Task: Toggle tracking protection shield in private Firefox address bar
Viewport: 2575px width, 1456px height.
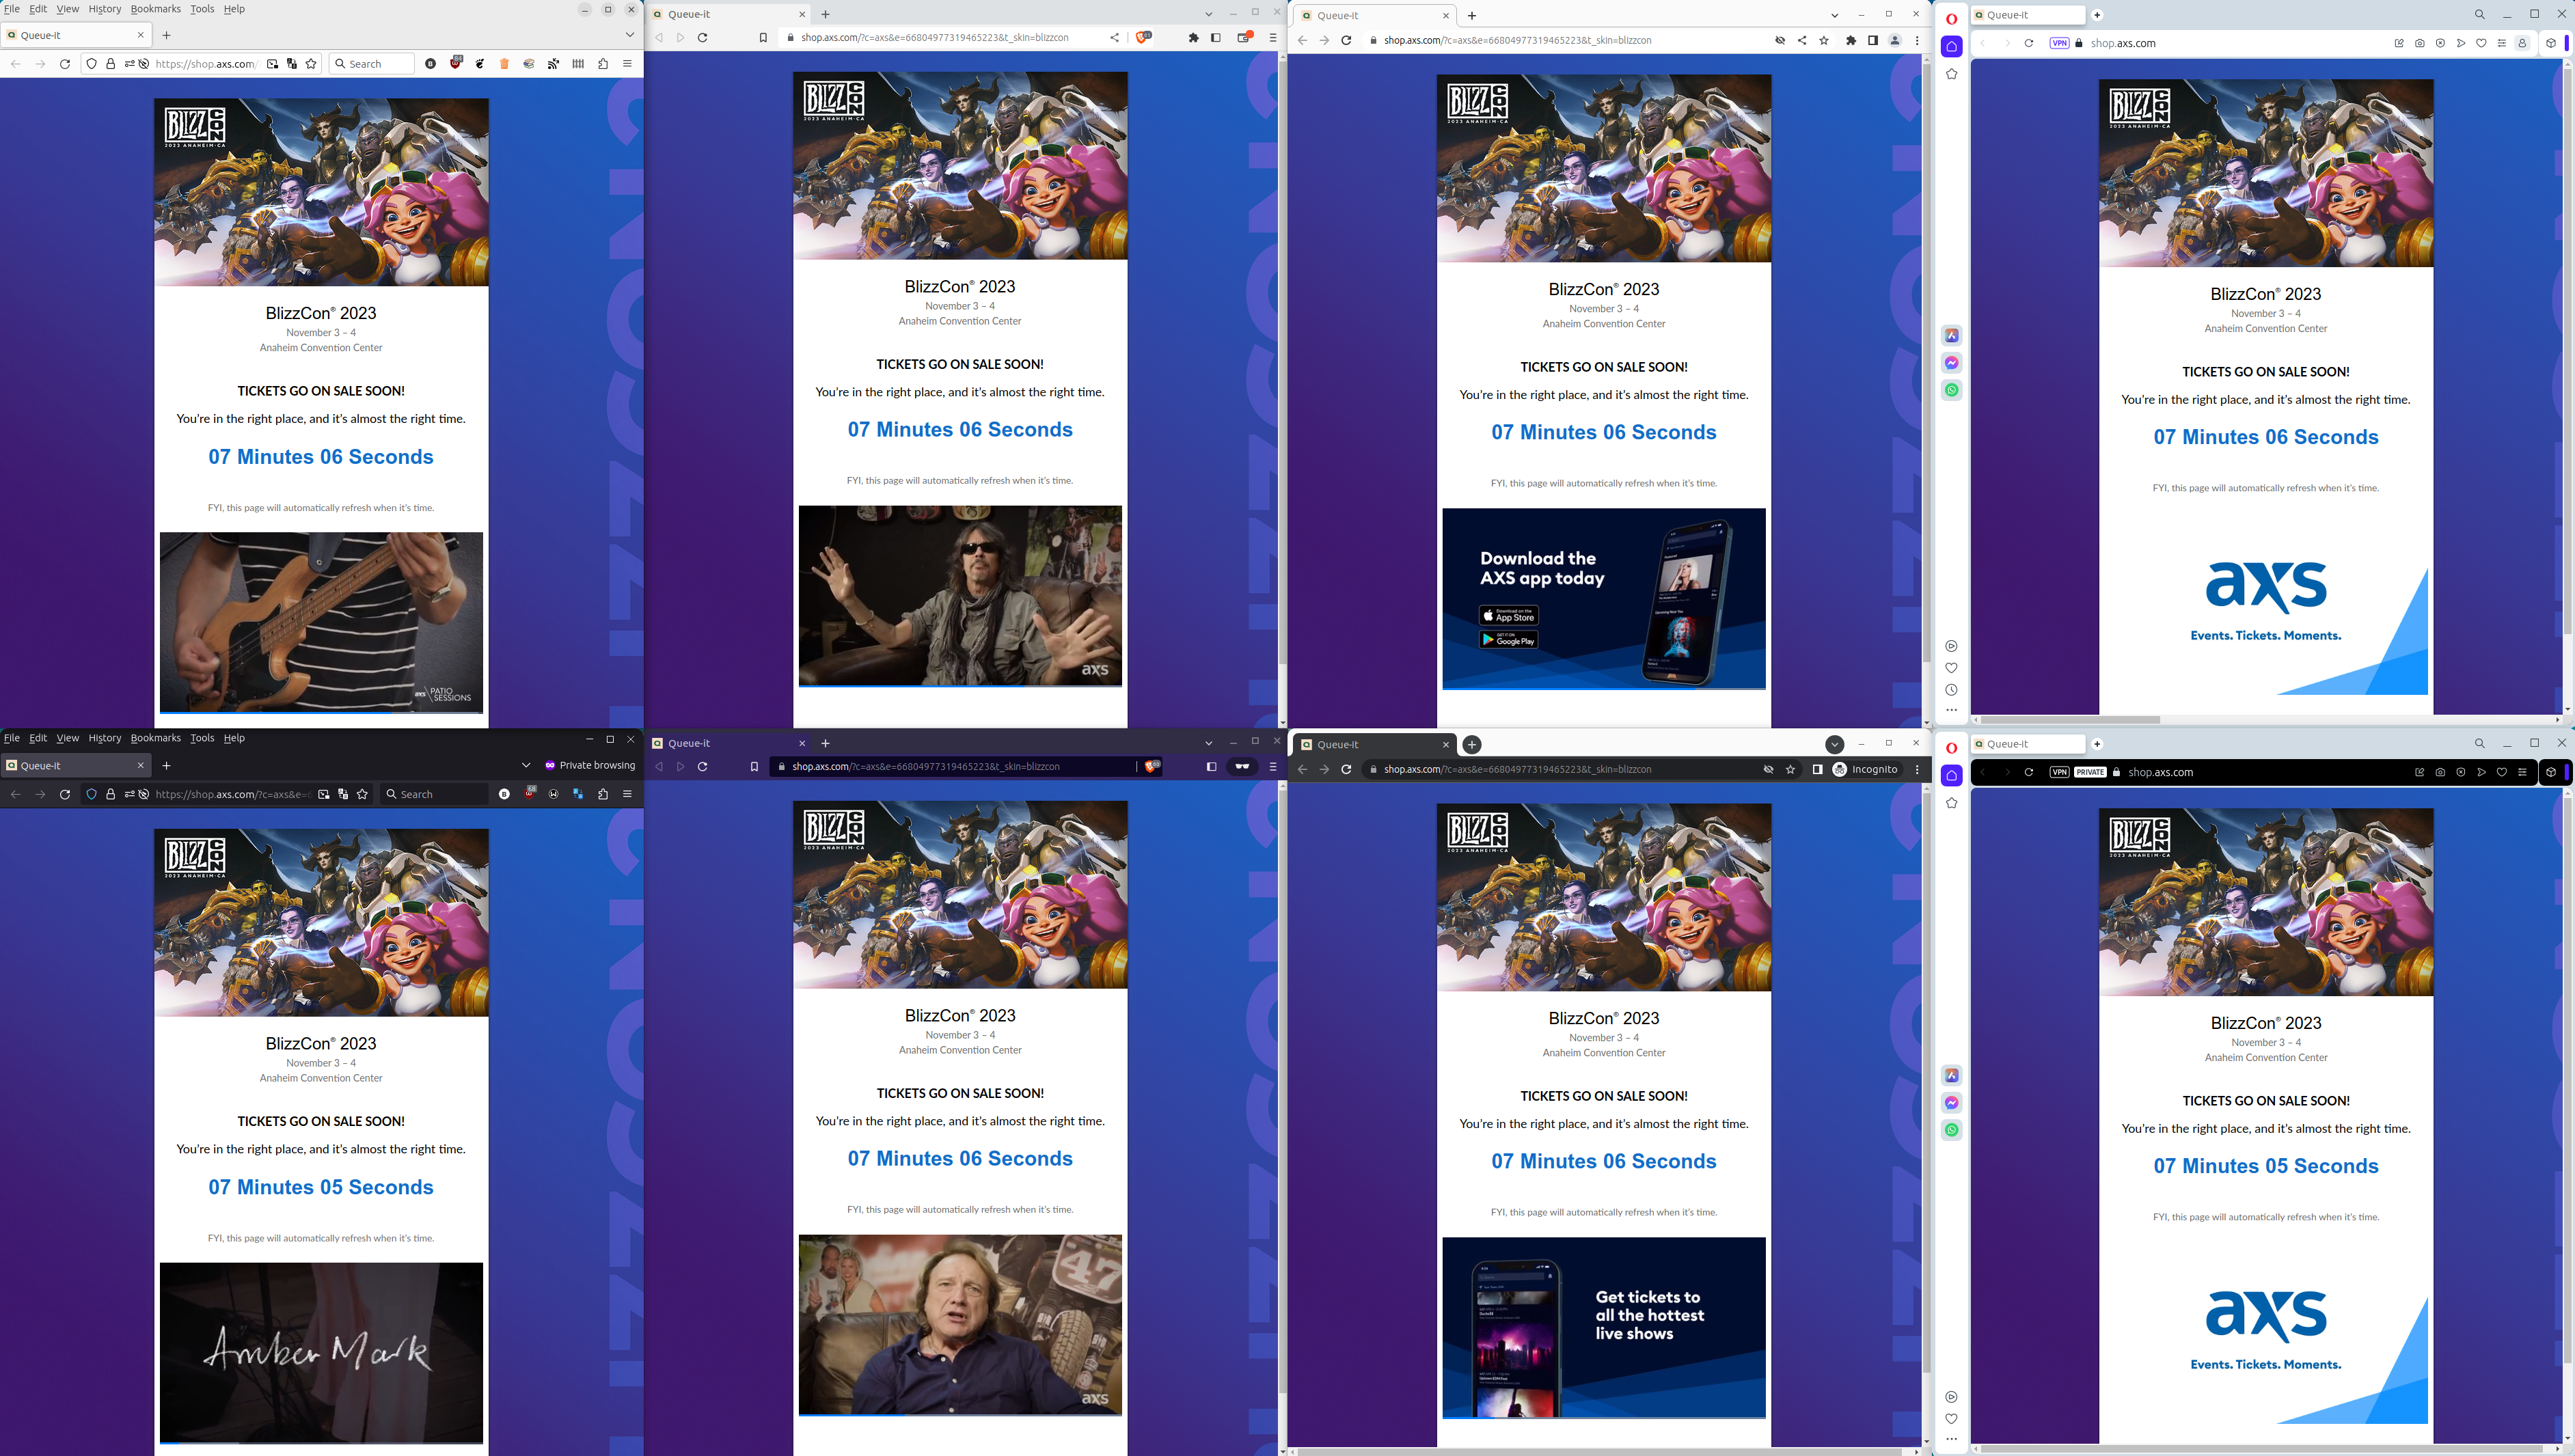Action: coord(91,794)
